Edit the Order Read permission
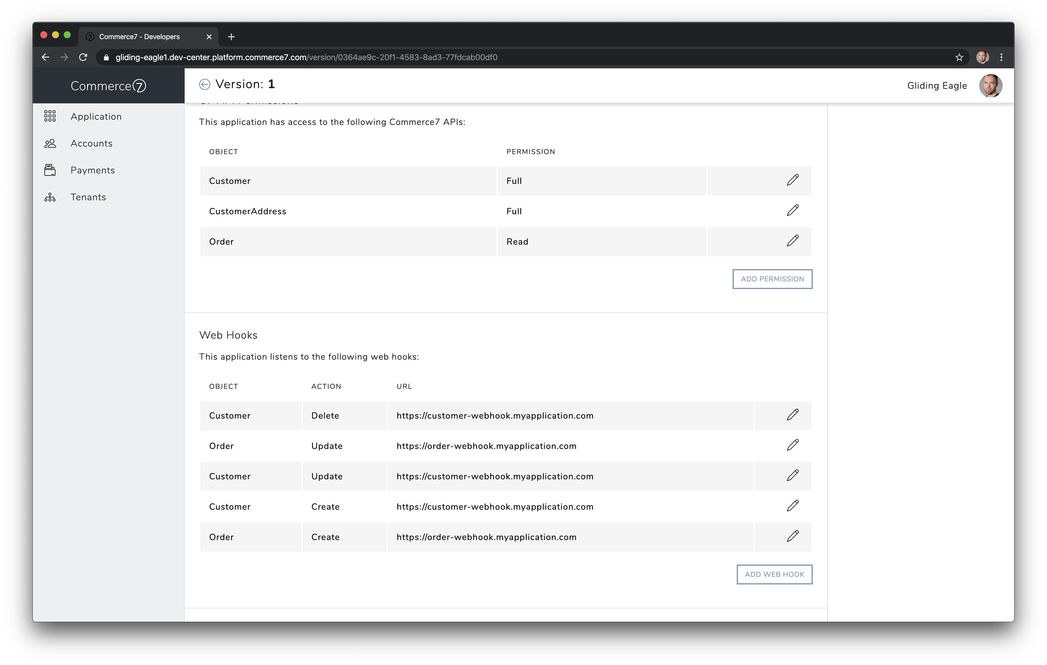Viewport: 1047px width, 665px height. tap(792, 241)
